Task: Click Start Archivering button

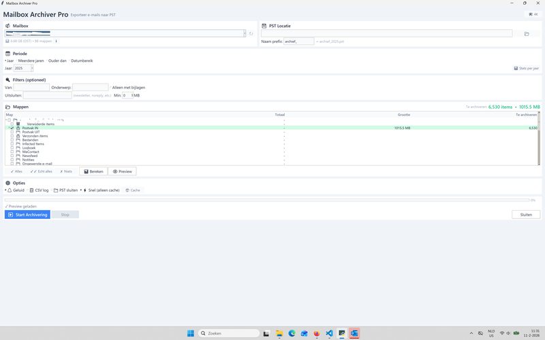Action: (x=27, y=215)
